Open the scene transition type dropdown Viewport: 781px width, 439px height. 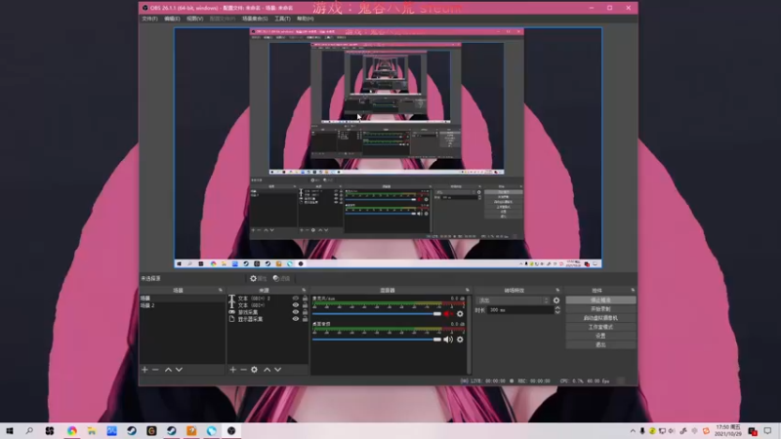(x=513, y=300)
